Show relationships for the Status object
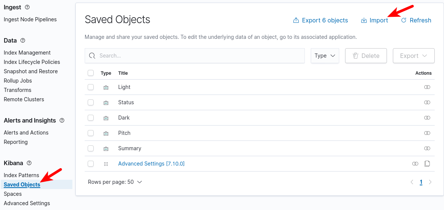 427,102
